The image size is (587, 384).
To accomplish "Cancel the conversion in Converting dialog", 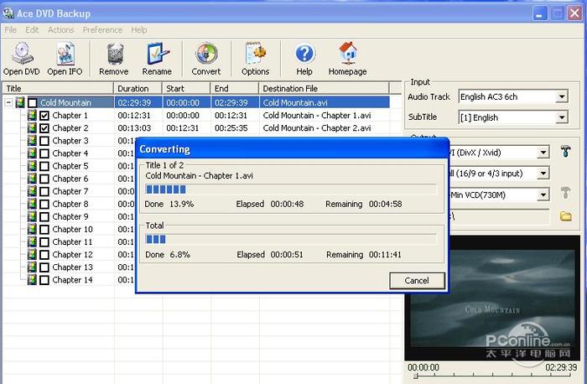I will pos(417,280).
